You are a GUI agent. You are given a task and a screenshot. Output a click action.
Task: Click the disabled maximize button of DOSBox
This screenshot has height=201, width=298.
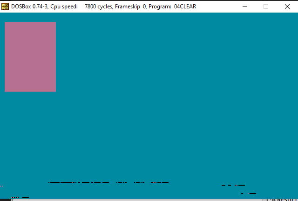266,7
